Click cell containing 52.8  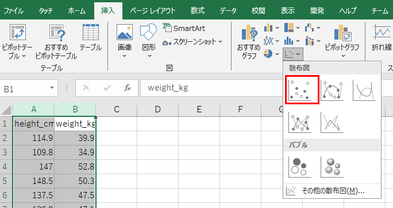[x=75, y=167]
